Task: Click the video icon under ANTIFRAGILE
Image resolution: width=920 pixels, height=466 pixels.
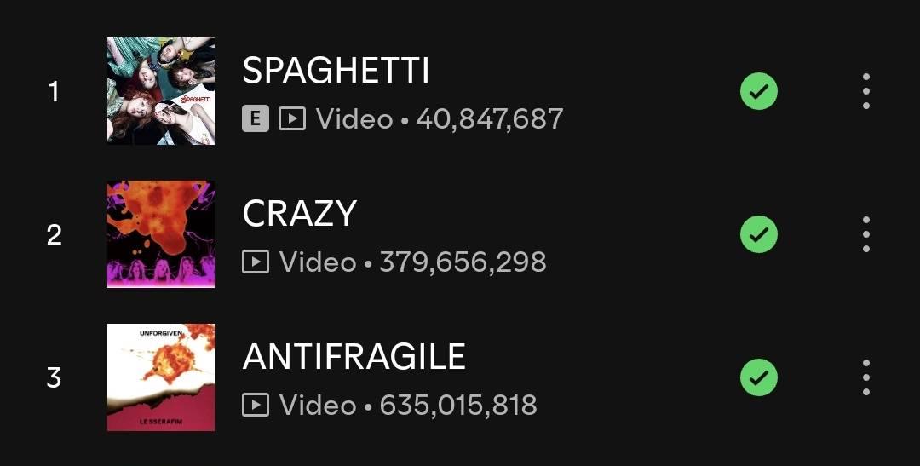Action: [256, 405]
